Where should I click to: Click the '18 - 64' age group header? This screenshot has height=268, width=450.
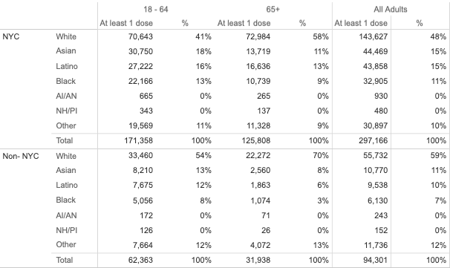click(x=156, y=10)
